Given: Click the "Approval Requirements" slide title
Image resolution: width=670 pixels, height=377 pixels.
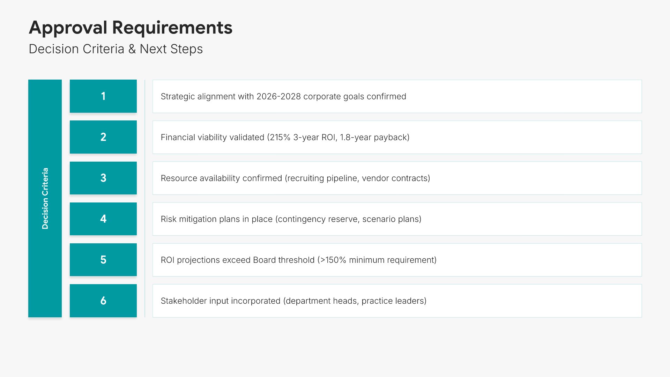Looking at the screenshot, I should 131,28.
